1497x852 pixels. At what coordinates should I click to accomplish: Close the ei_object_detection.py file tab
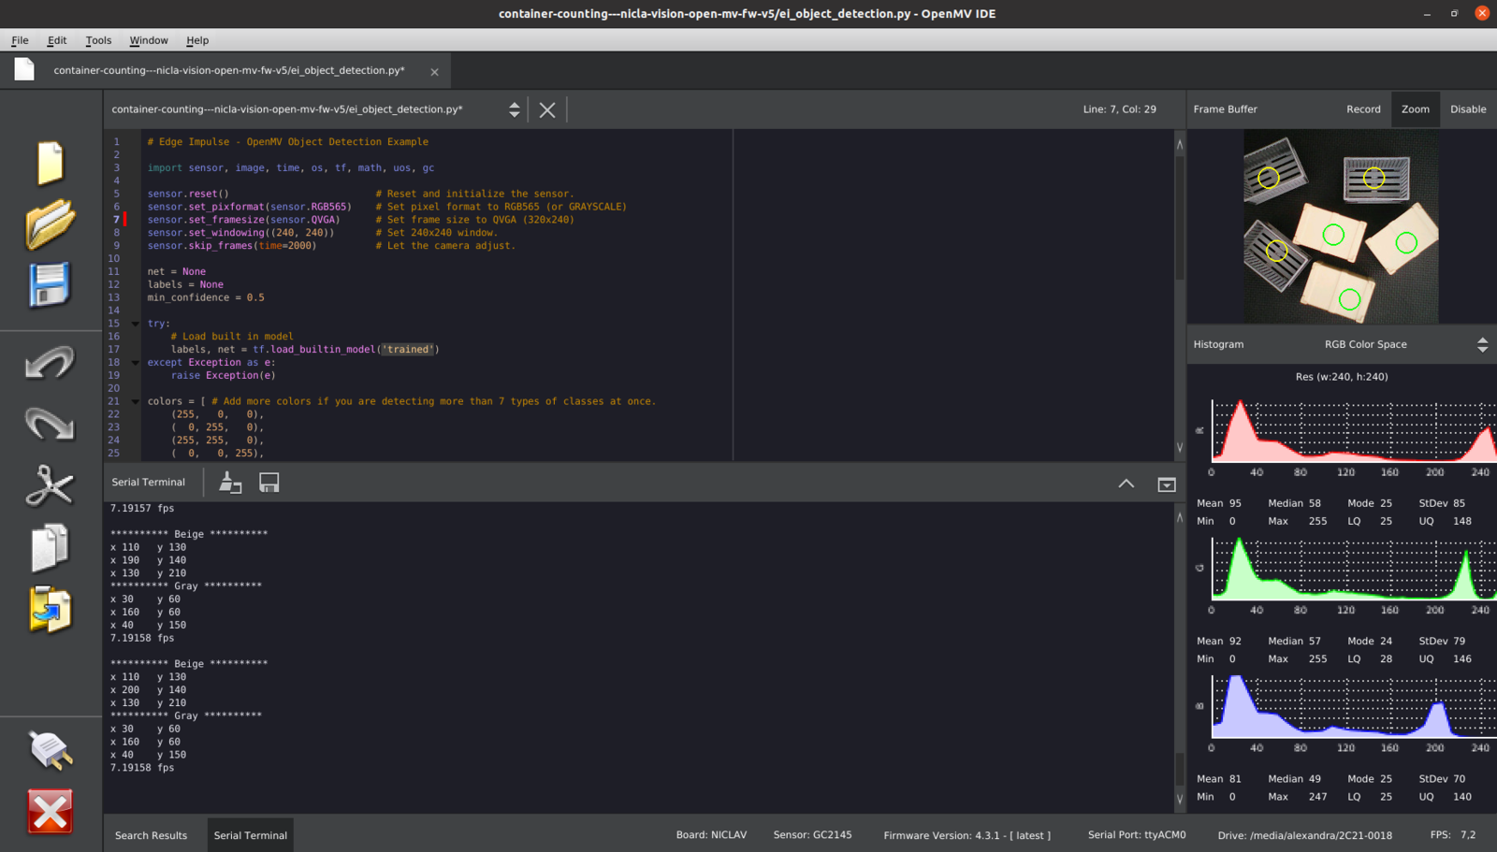pos(434,72)
